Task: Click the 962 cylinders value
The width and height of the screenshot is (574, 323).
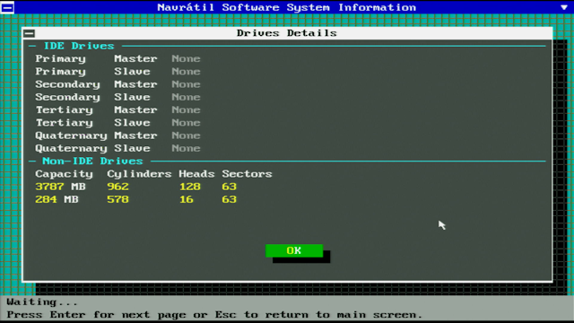Action: (117, 187)
